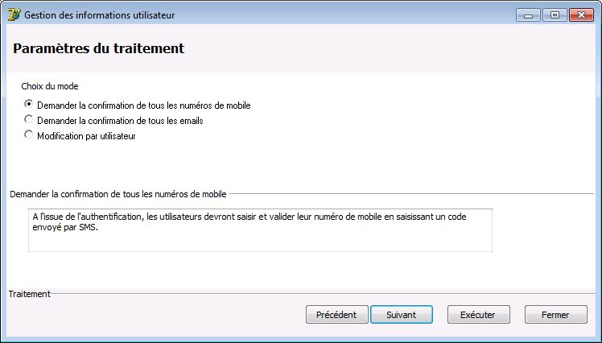This screenshot has width=602, height=343.
Task: Select confirmation of all emails option
Action: [x=28, y=119]
